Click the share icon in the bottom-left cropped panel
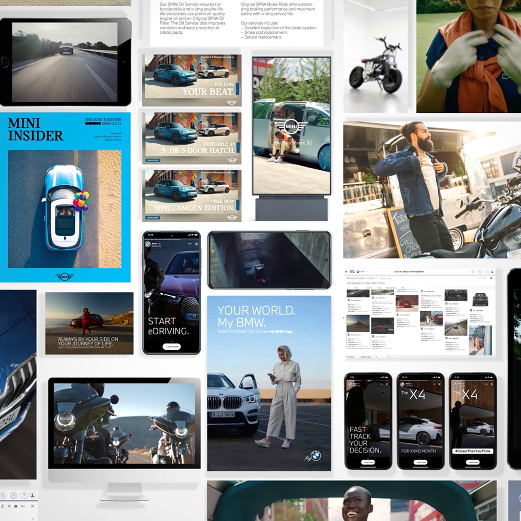The image size is (521, 521). [x=9, y=506]
